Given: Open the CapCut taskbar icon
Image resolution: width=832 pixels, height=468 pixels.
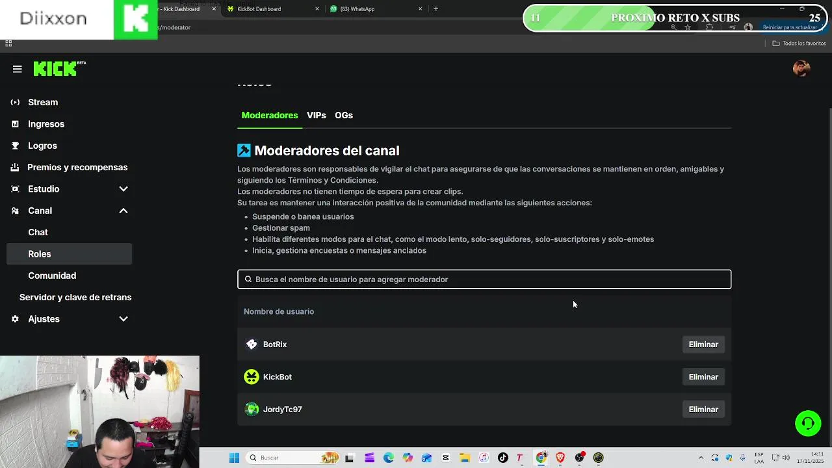Looking at the screenshot, I should click(446, 458).
